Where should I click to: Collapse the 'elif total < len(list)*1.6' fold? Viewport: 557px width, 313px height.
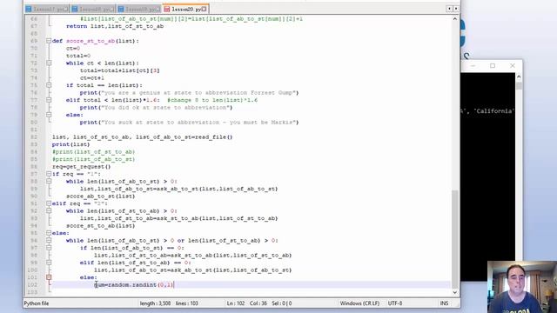(49, 100)
